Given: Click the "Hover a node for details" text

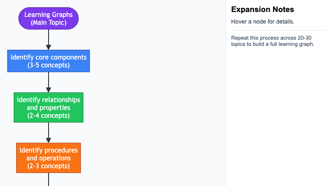Looking at the screenshot, I should [x=263, y=21].
